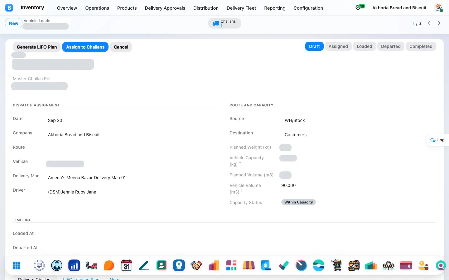Click the Vehicle Loads breadcrumb link
Image resolution: width=449 pixels, height=280 pixels.
click(37, 21)
